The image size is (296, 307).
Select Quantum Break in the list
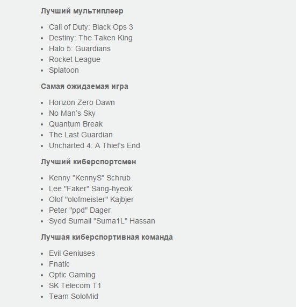point(76,124)
